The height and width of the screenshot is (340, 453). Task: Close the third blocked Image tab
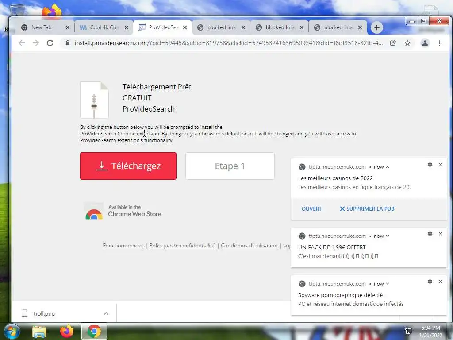[360, 27]
